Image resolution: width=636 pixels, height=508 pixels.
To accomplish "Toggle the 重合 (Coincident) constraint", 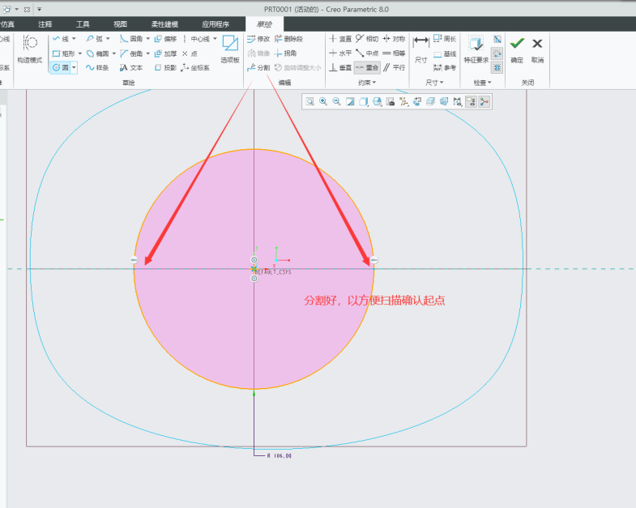I will pyautogui.click(x=367, y=68).
